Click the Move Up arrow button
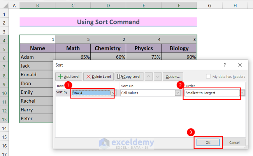This screenshot has width=253, height=156. click(x=149, y=77)
